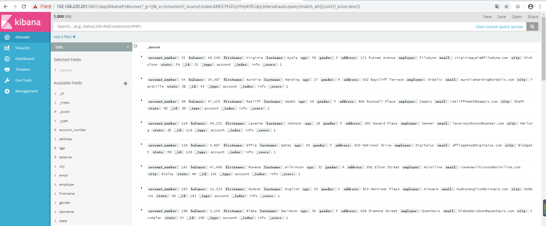The height and width of the screenshot is (226, 546).
Task: Click Save in the top menu
Action: 501,17
